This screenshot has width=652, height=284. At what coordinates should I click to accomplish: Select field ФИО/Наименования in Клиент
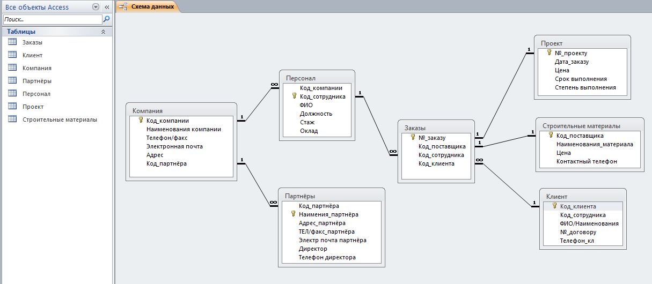(x=589, y=223)
